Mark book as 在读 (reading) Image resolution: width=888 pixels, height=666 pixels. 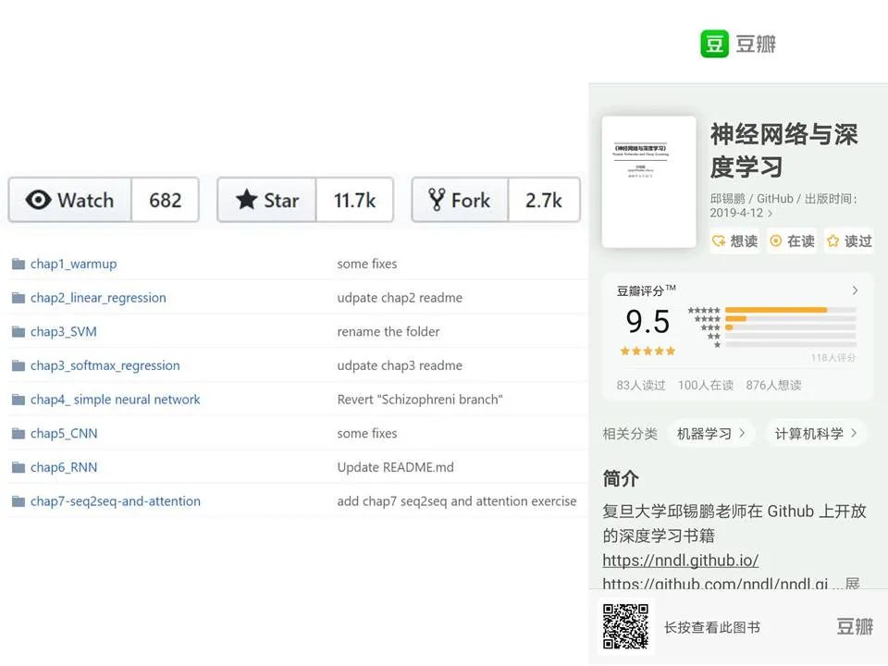(793, 241)
